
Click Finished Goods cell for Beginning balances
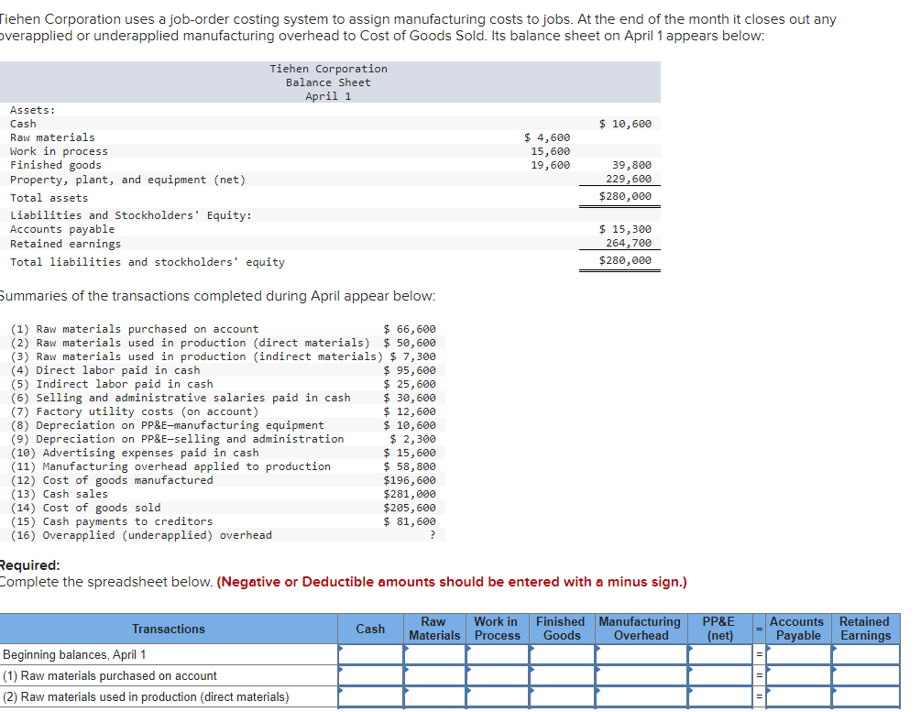(562, 654)
